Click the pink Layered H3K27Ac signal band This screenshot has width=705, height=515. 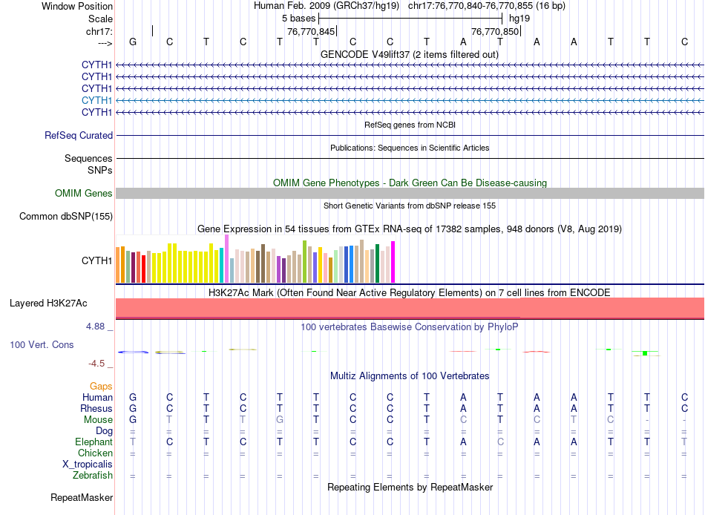[x=410, y=308]
